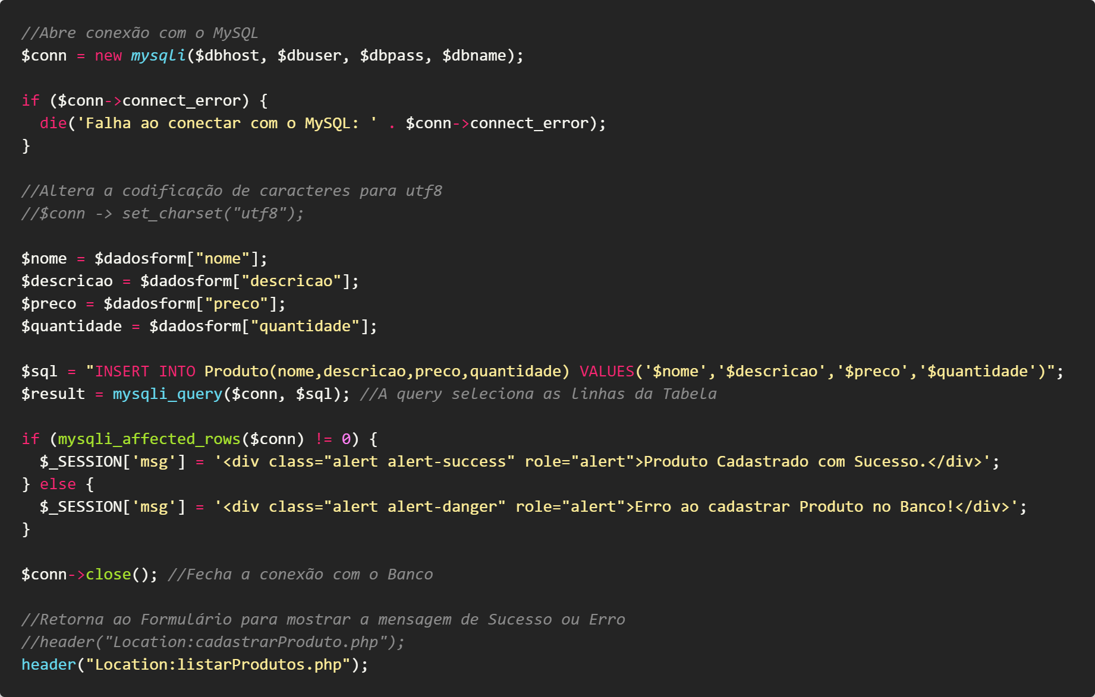
Task: Click the string 'Falha ao conectar com o MySQL: '
Action: pyautogui.click(x=226, y=123)
